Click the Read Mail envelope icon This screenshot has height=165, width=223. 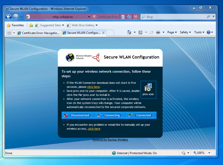(151, 32)
